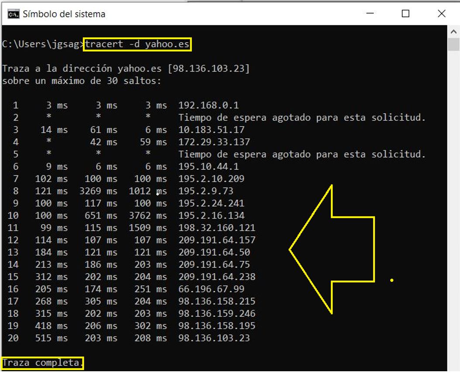This screenshot has width=460, height=373.
Task: Click hop 13 address 209.191.64.50
Action: pyautogui.click(x=214, y=253)
